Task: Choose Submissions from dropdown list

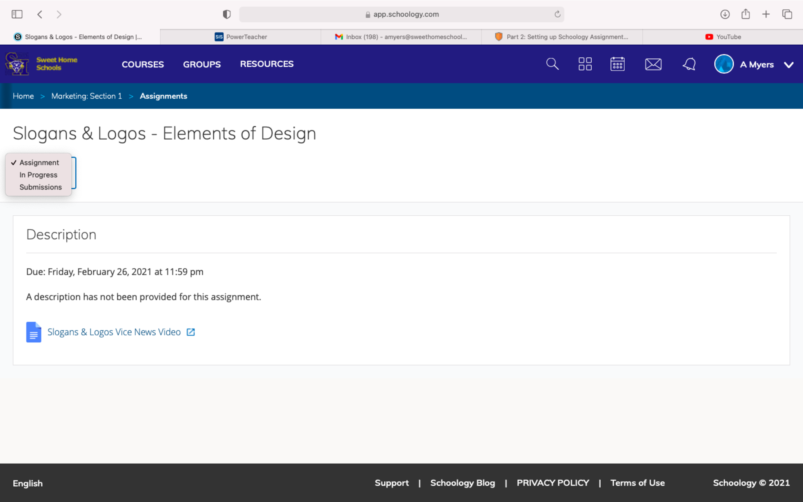Action: coord(40,187)
